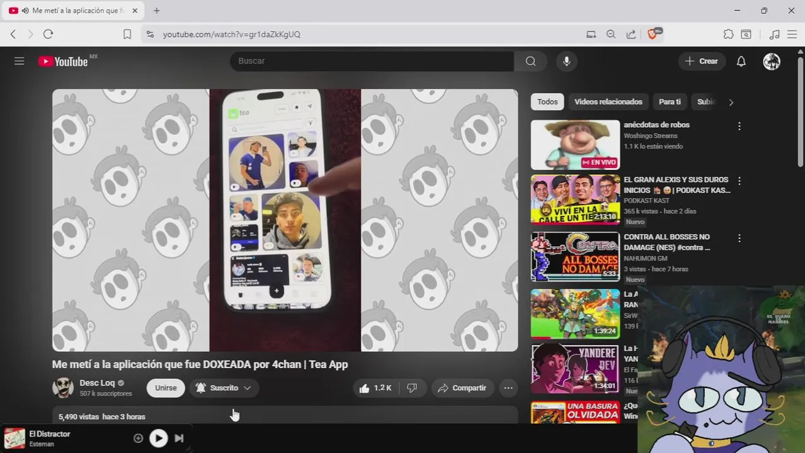This screenshot has height=453, width=805.
Task: Start voice search with the microphone
Action: [x=567, y=61]
